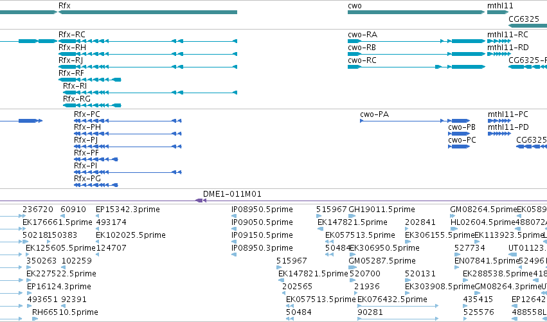
Task: Click the Rfx-PI protein label
Action: (x=85, y=166)
